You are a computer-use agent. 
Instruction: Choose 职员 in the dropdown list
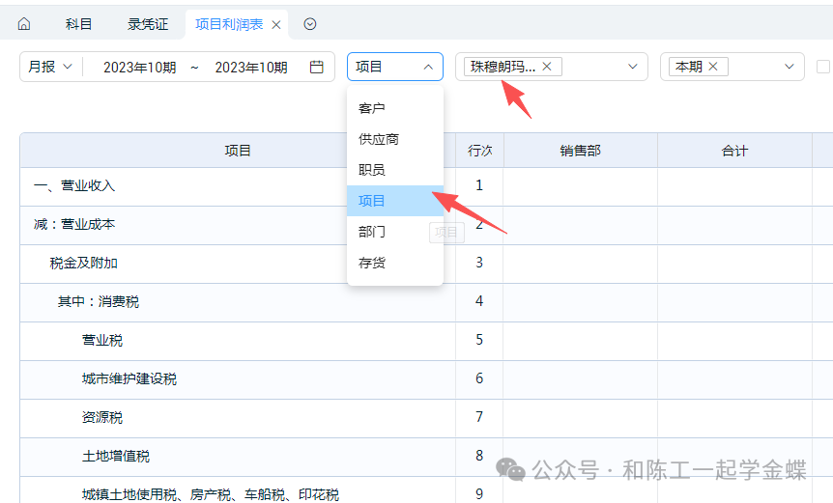(372, 170)
